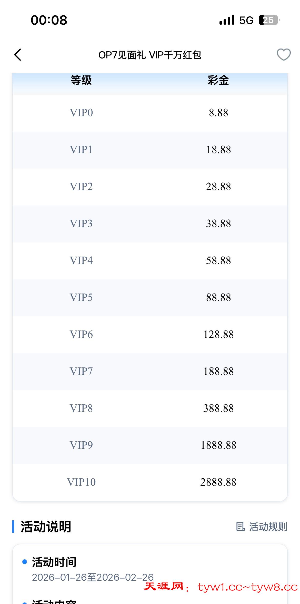The image size is (300, 604).
Task: Tap the cellular signal bars icon
Action: (x=227, y=20)
